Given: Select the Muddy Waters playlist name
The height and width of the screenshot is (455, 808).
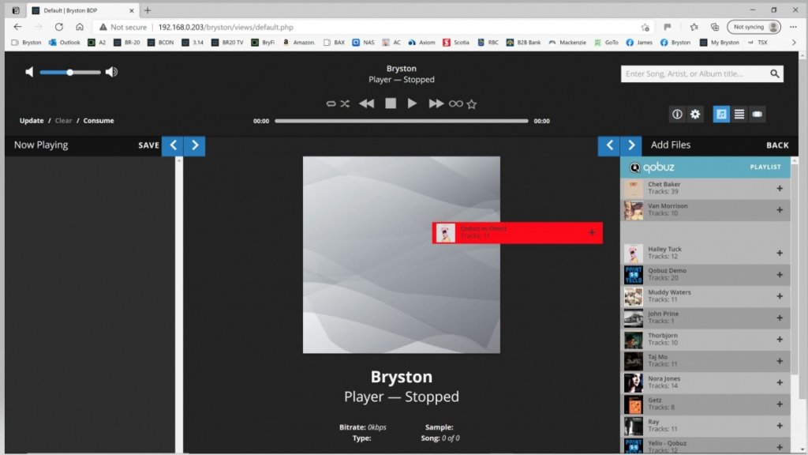Looking at the screenshot, I should (x=669, y=292).
